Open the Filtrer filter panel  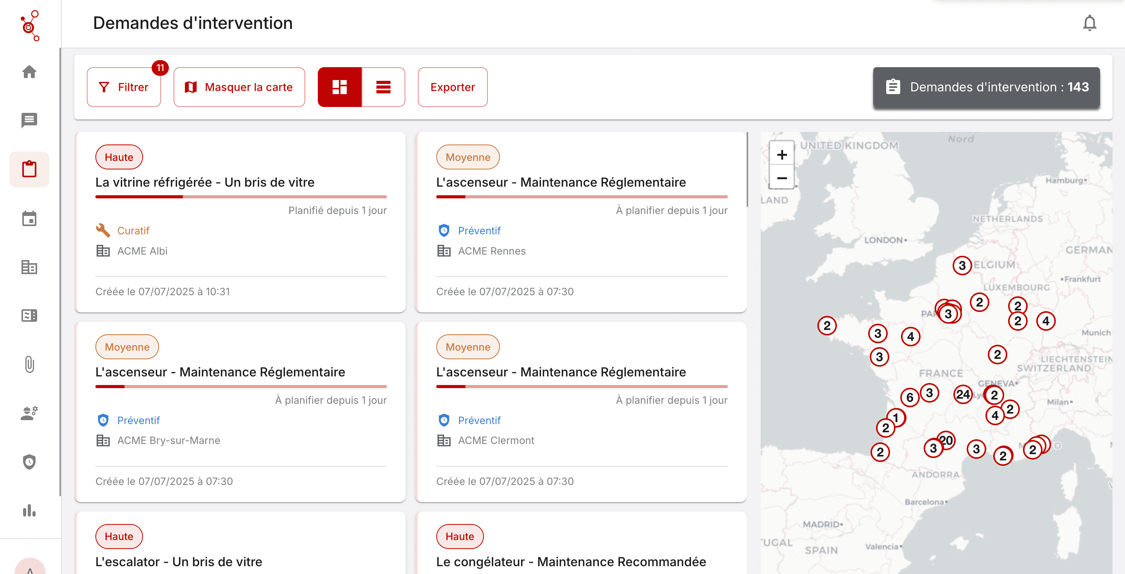coord(124,87)
